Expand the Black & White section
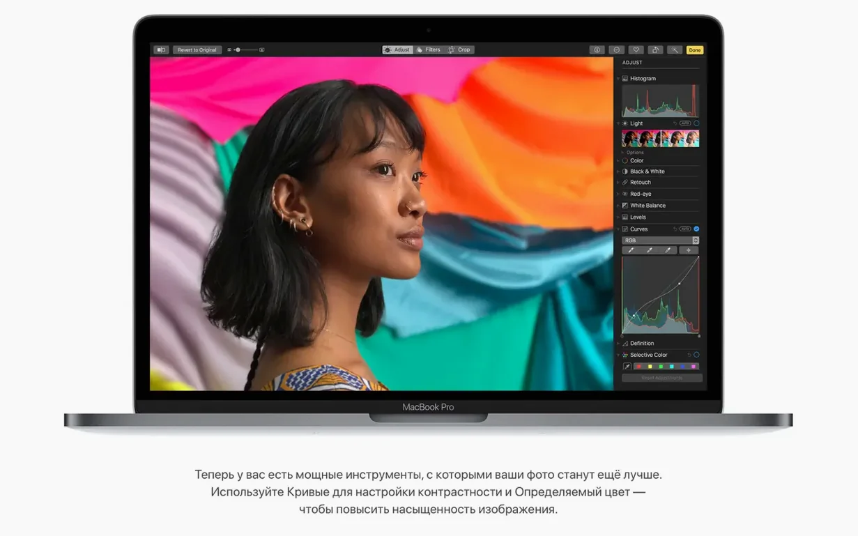Viewport: 858px width, 536px height. (x=618, y=171)
